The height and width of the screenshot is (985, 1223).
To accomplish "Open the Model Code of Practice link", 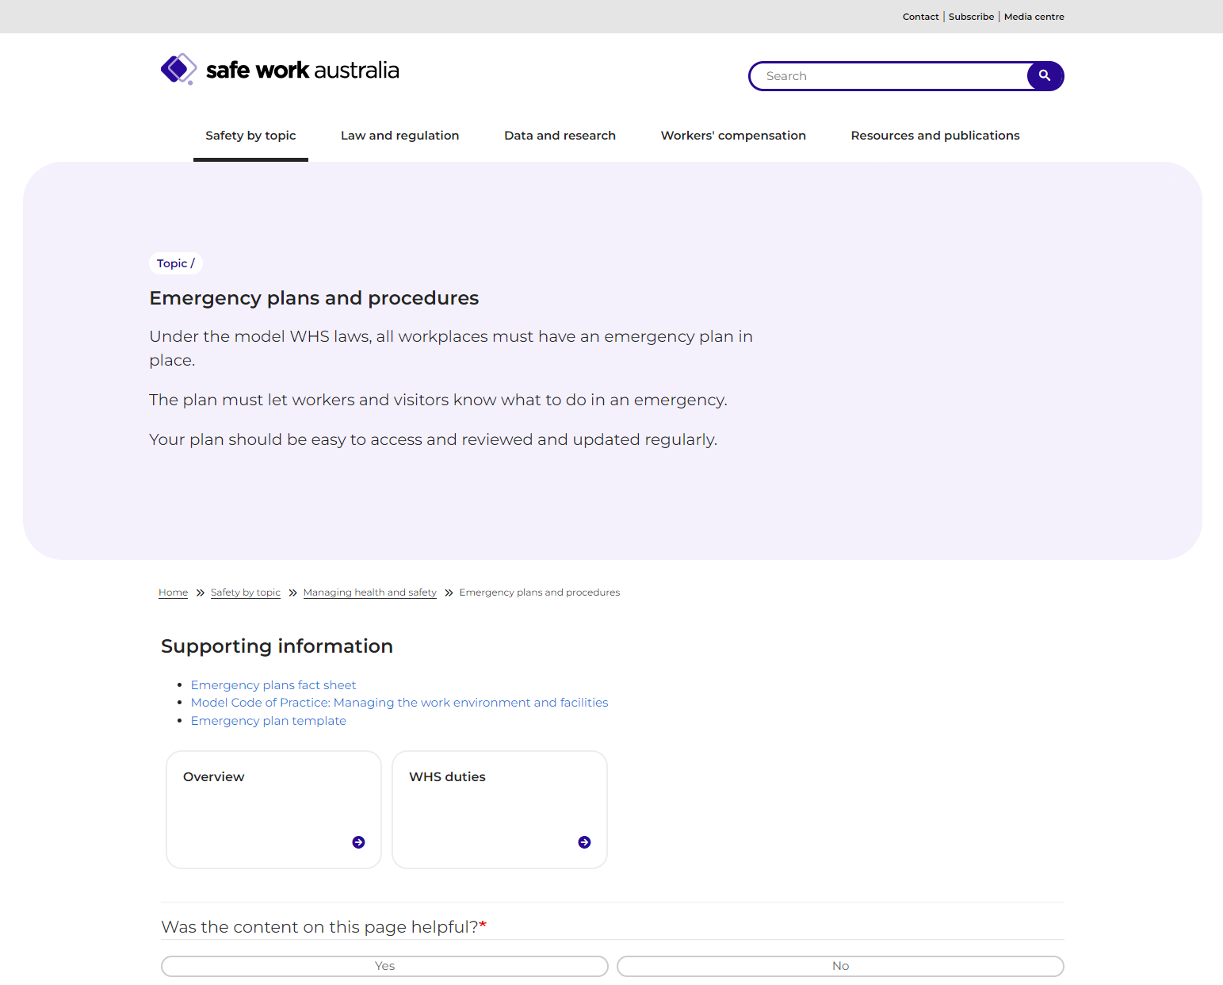I will tap(399, 703).
